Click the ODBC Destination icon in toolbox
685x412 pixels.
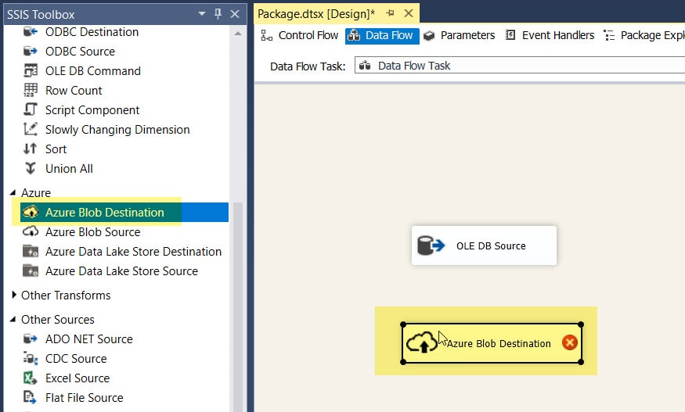[x=31, y=31]
